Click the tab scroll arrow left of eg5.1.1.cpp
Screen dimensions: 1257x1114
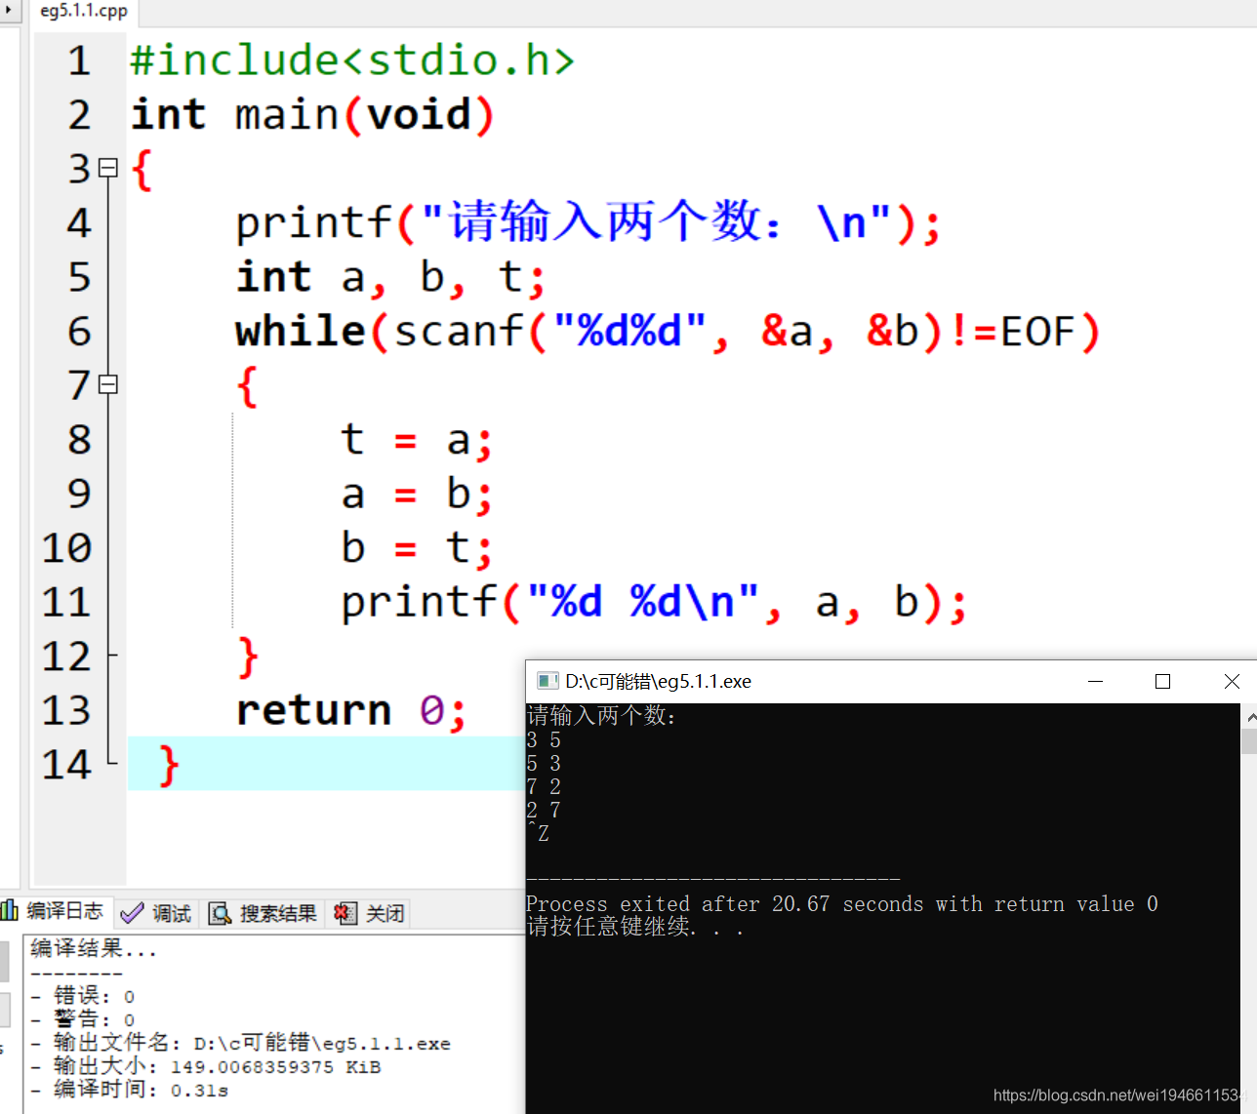coord(9,10)
